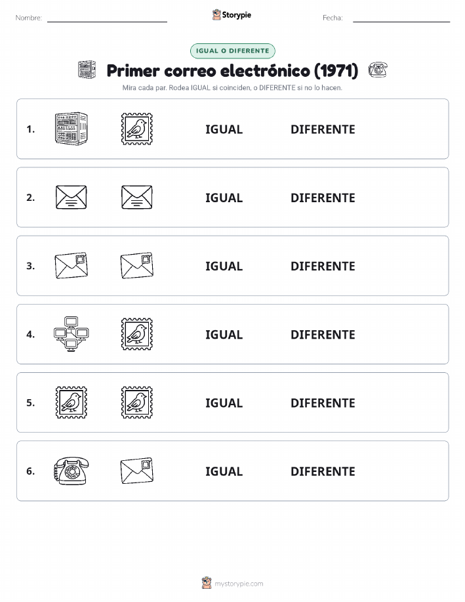Select DIFERENTE for row 4
Image resolution: width=465 pixels, height=602 pixels.
click(323, 334)
